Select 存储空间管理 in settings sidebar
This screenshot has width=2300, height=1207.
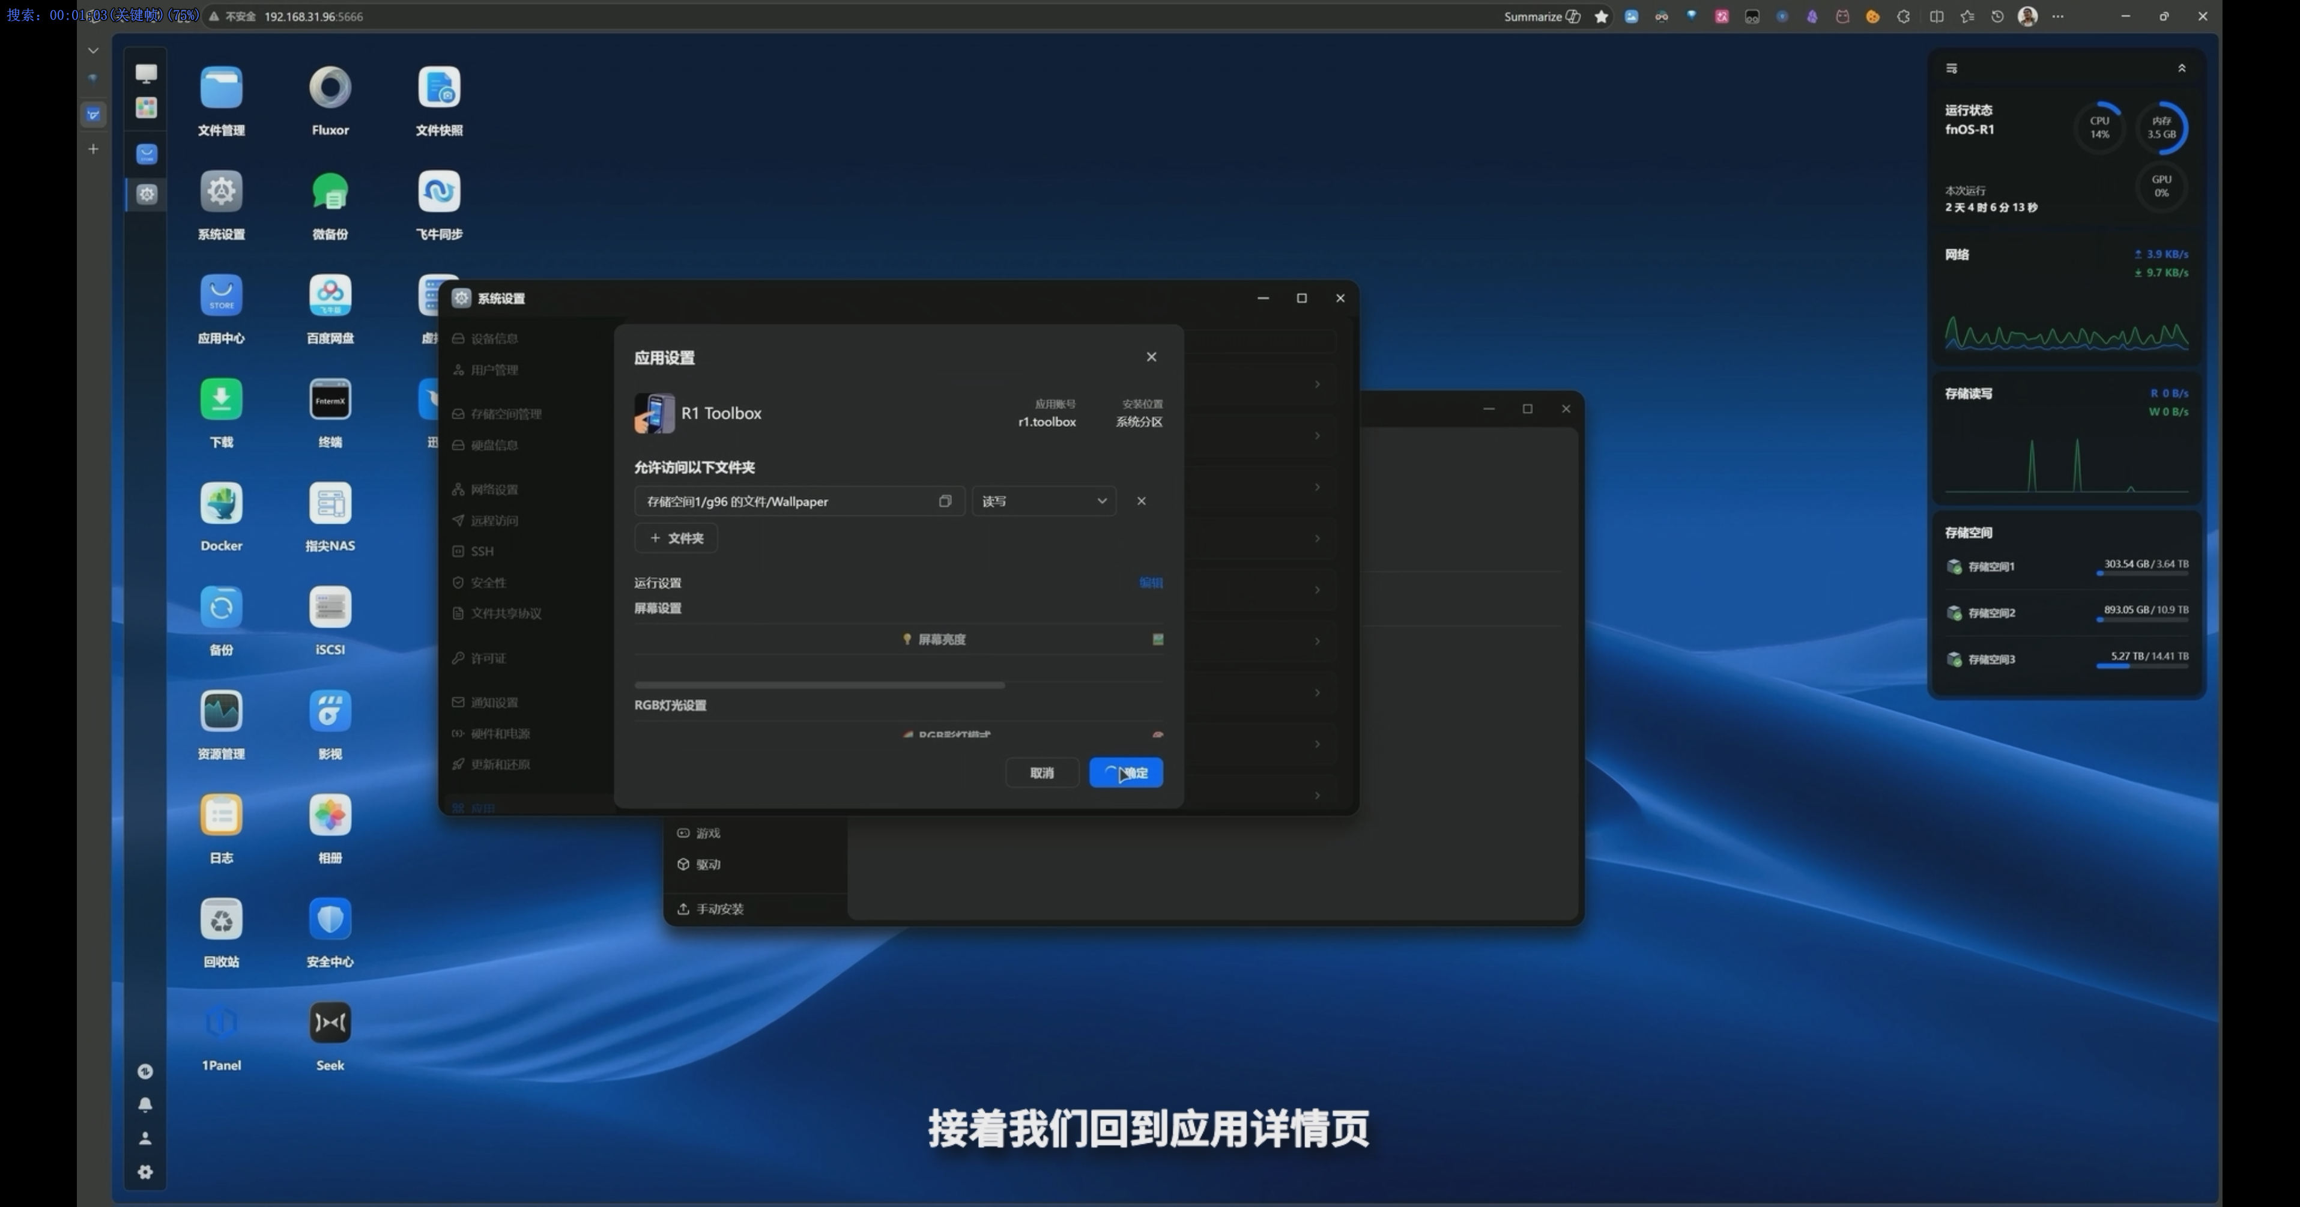pyautogui.click(x=506, y=414)
